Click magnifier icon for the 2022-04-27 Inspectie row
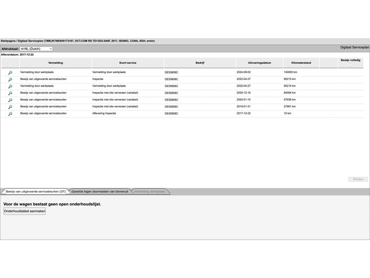The height and width of the screenshot is (278, 370). (x=10, y=80)
